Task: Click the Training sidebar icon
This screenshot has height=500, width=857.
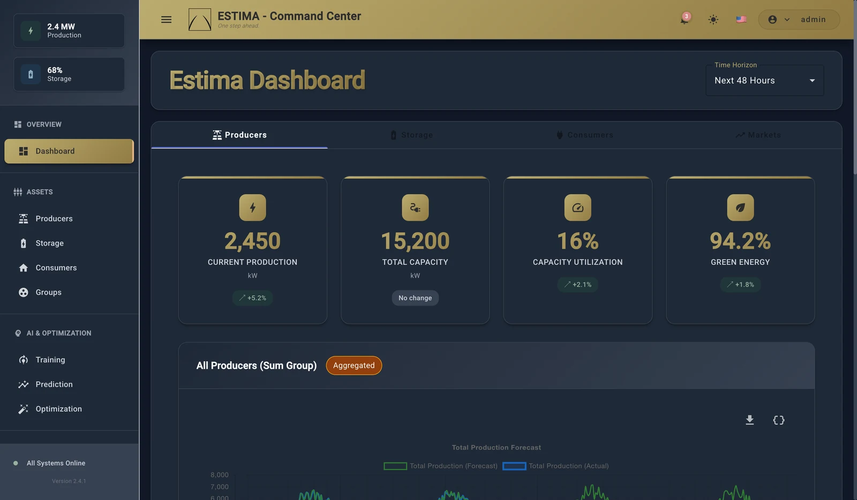Action: click(23, 360)
